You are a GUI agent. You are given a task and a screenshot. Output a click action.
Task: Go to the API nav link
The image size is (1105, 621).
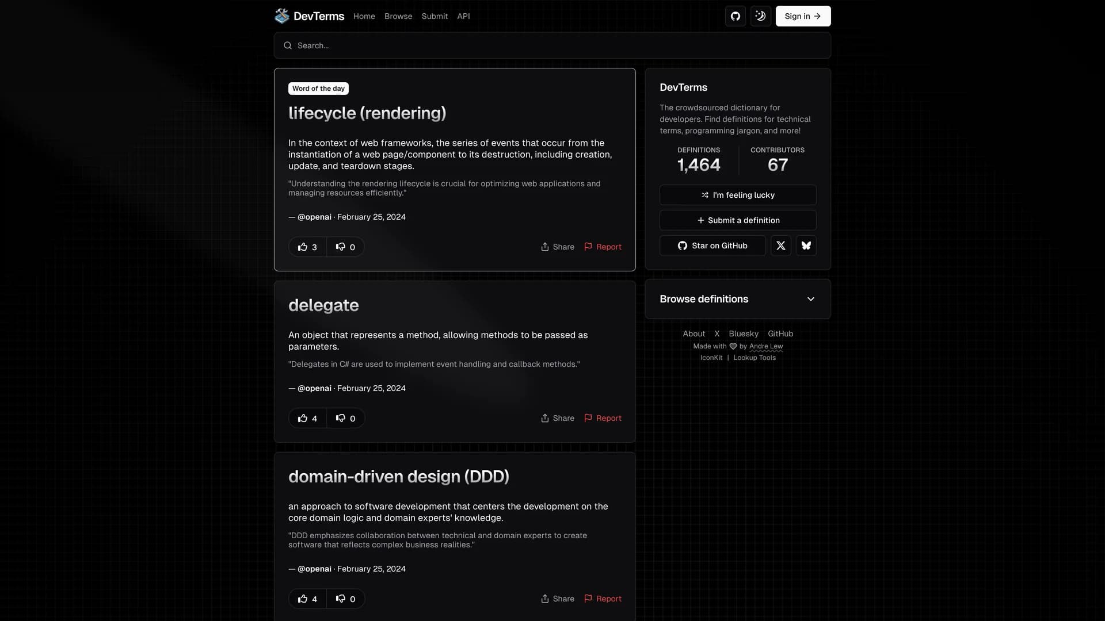point(463,16)
